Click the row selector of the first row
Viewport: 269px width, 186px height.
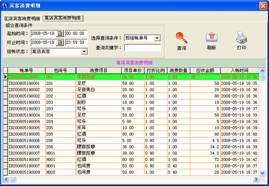5,77
